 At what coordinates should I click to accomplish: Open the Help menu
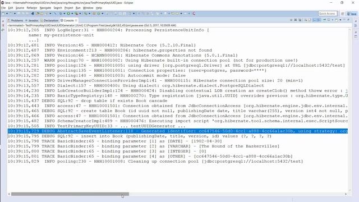click(99, 8)
